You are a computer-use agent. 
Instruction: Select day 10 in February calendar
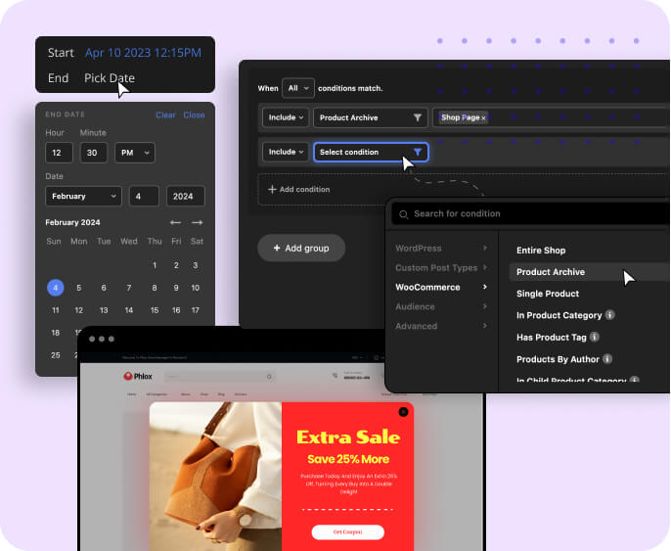pyautogui.click(x=196, y=288)
